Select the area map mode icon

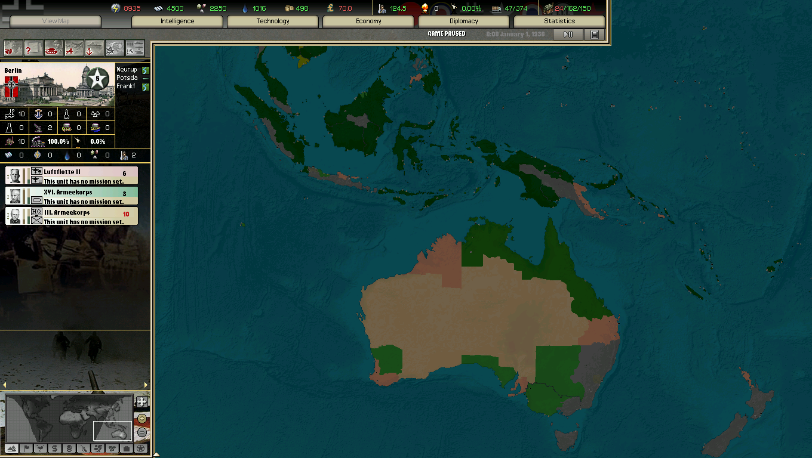click(x=112, y=448)
